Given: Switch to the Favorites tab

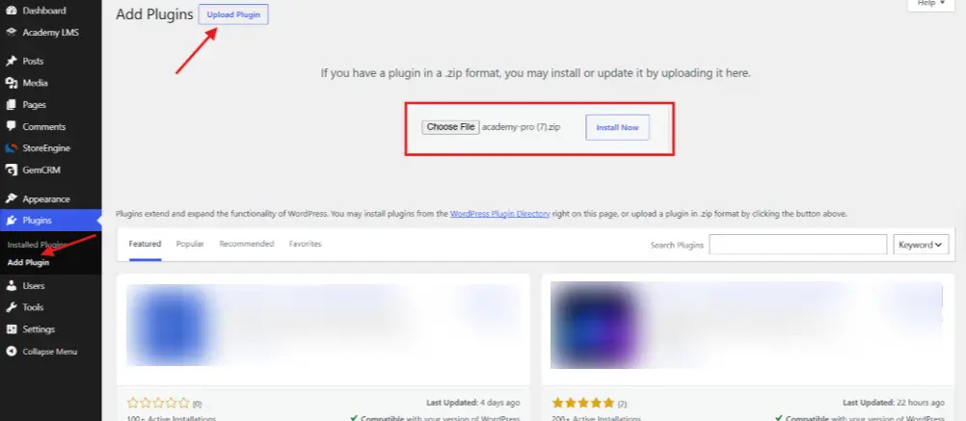Looking at the screenshot, I should click(x=306, y=245).
